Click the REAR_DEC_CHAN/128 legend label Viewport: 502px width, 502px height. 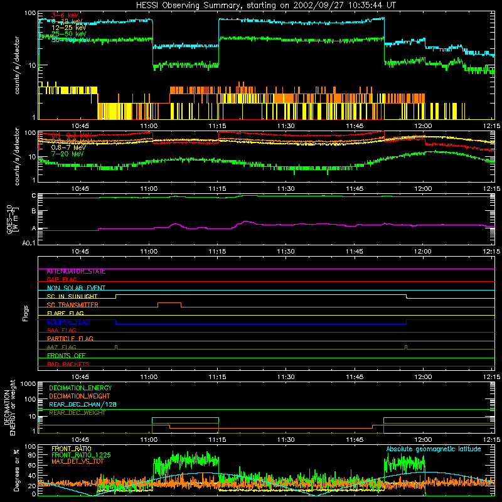[x=83, y=405]
